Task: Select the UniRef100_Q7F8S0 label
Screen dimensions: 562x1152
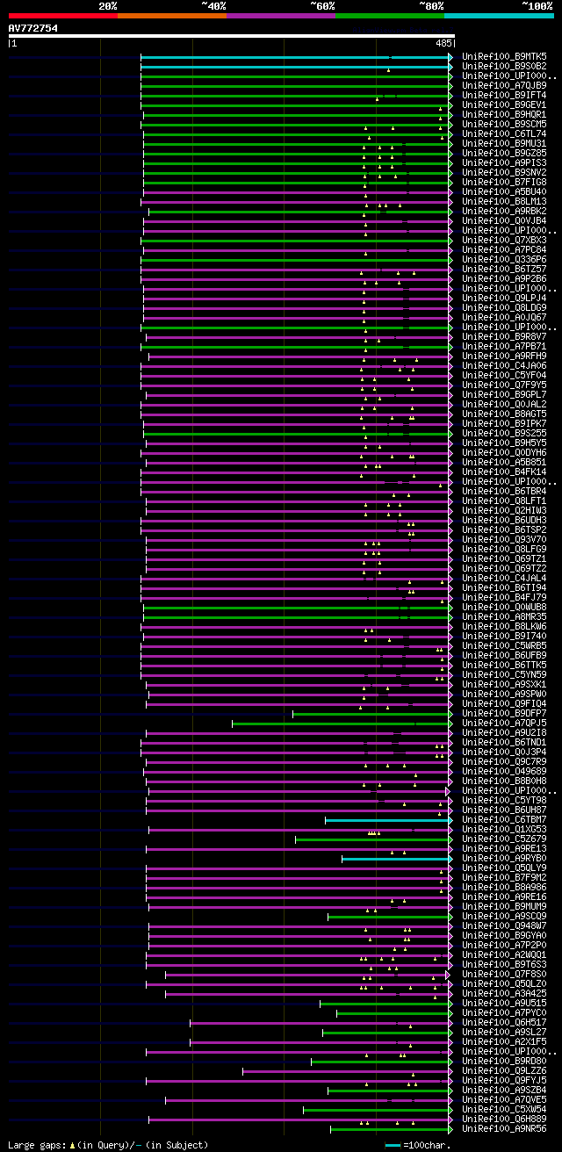Action: coord(504,974)
